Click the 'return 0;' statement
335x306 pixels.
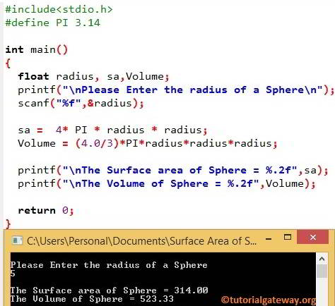point(46,211)
